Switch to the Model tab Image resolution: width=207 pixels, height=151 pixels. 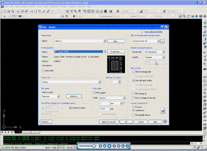click(18, 132)
